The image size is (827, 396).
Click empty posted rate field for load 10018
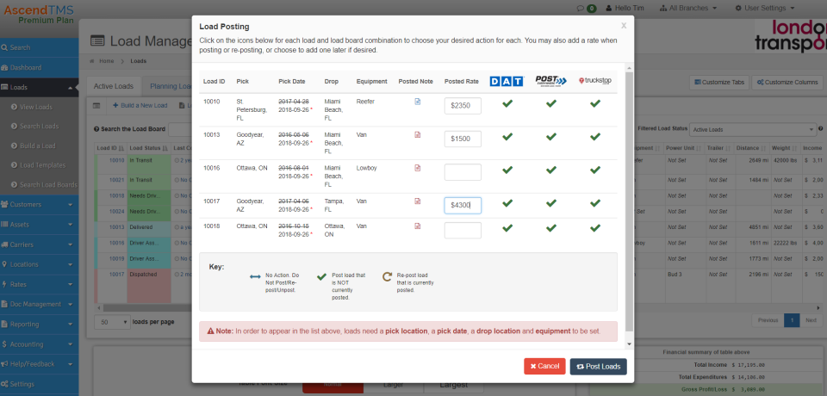point(463,231)
